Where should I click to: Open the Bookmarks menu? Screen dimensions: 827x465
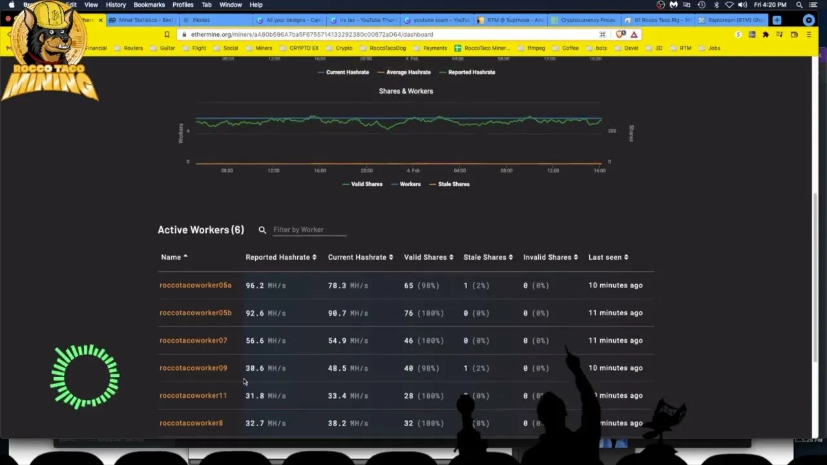pos(149,5)
